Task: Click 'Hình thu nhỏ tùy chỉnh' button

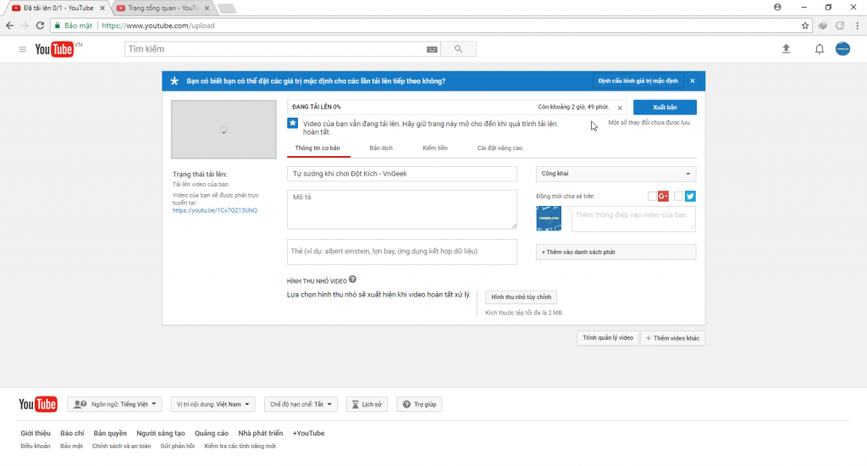Action: 521,297
